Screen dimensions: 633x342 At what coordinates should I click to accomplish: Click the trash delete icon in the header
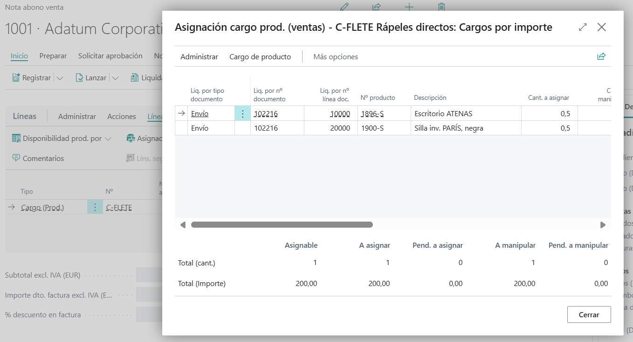pos(441,7)
